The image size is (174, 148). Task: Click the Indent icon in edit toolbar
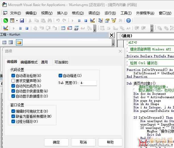137,28
